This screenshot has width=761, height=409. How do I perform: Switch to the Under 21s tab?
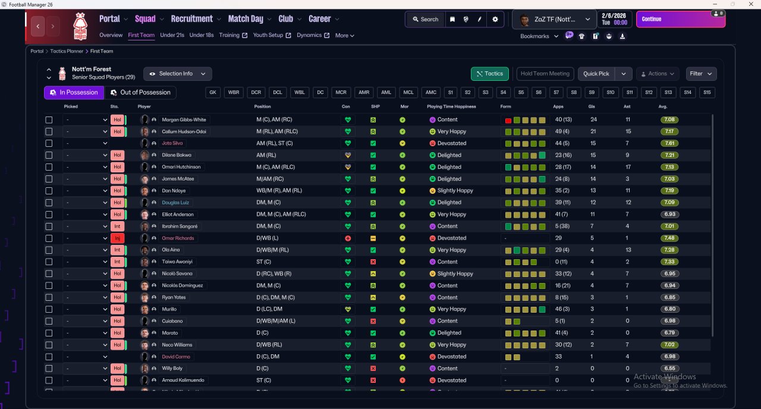172,35
